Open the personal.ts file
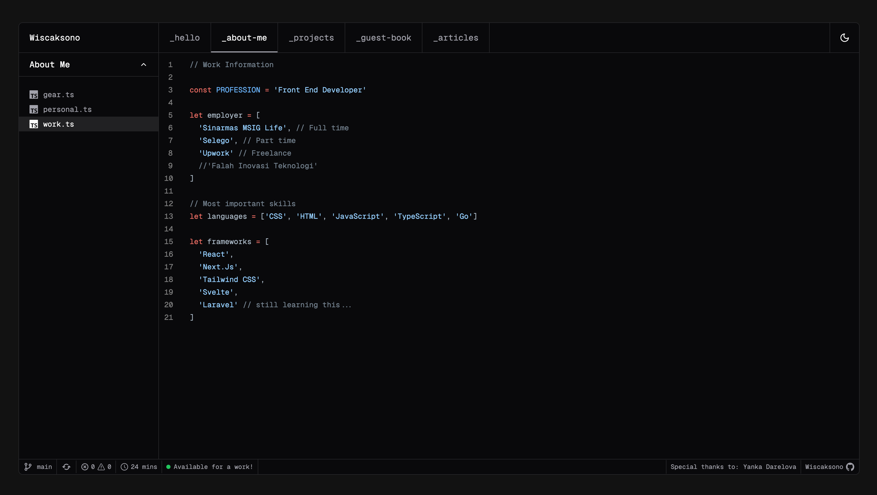 coord(67,110)
